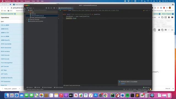The height and width of the screenshot is (99, 176).
Task: Open the Event Log
Action: tap(146, 87)
